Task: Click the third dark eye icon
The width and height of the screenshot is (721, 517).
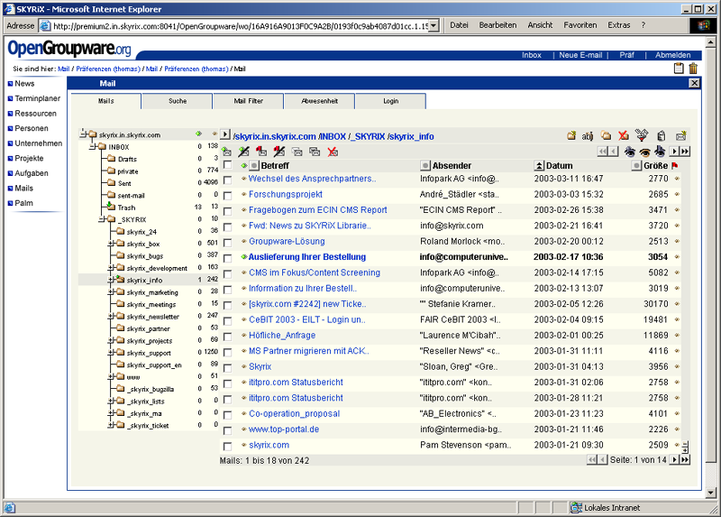Action: click(x=660, y=152)
